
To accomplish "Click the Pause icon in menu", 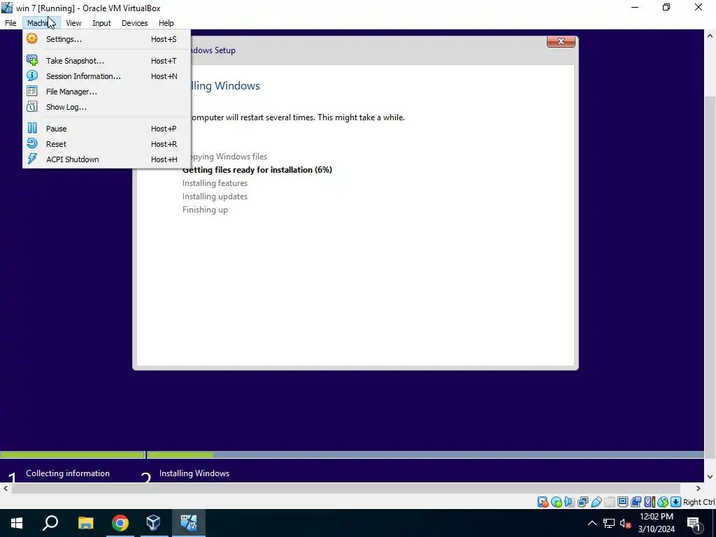I will click(x=32, y=129).
